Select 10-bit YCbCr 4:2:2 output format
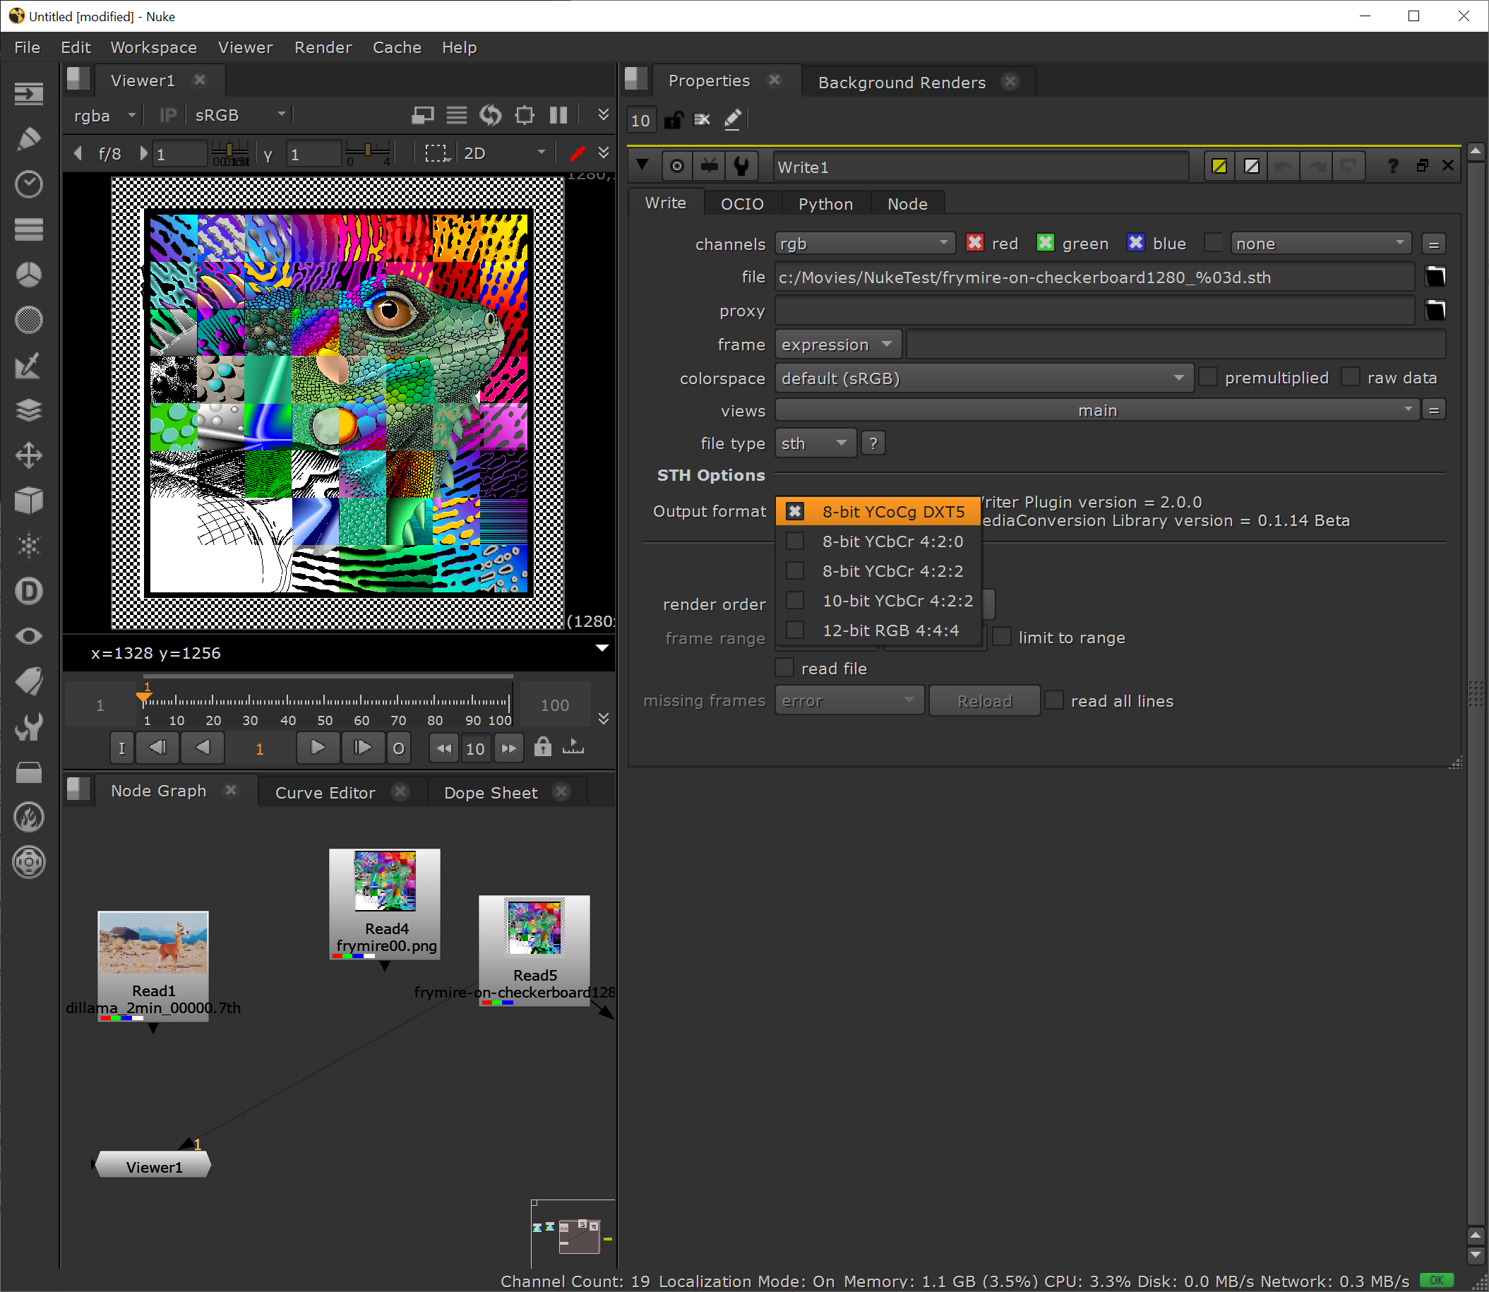Image resolution: width=1489 pixels, height=1292 pixels. pos(897,601)
